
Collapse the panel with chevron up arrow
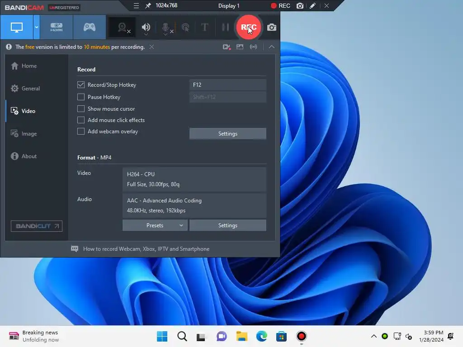272,47
